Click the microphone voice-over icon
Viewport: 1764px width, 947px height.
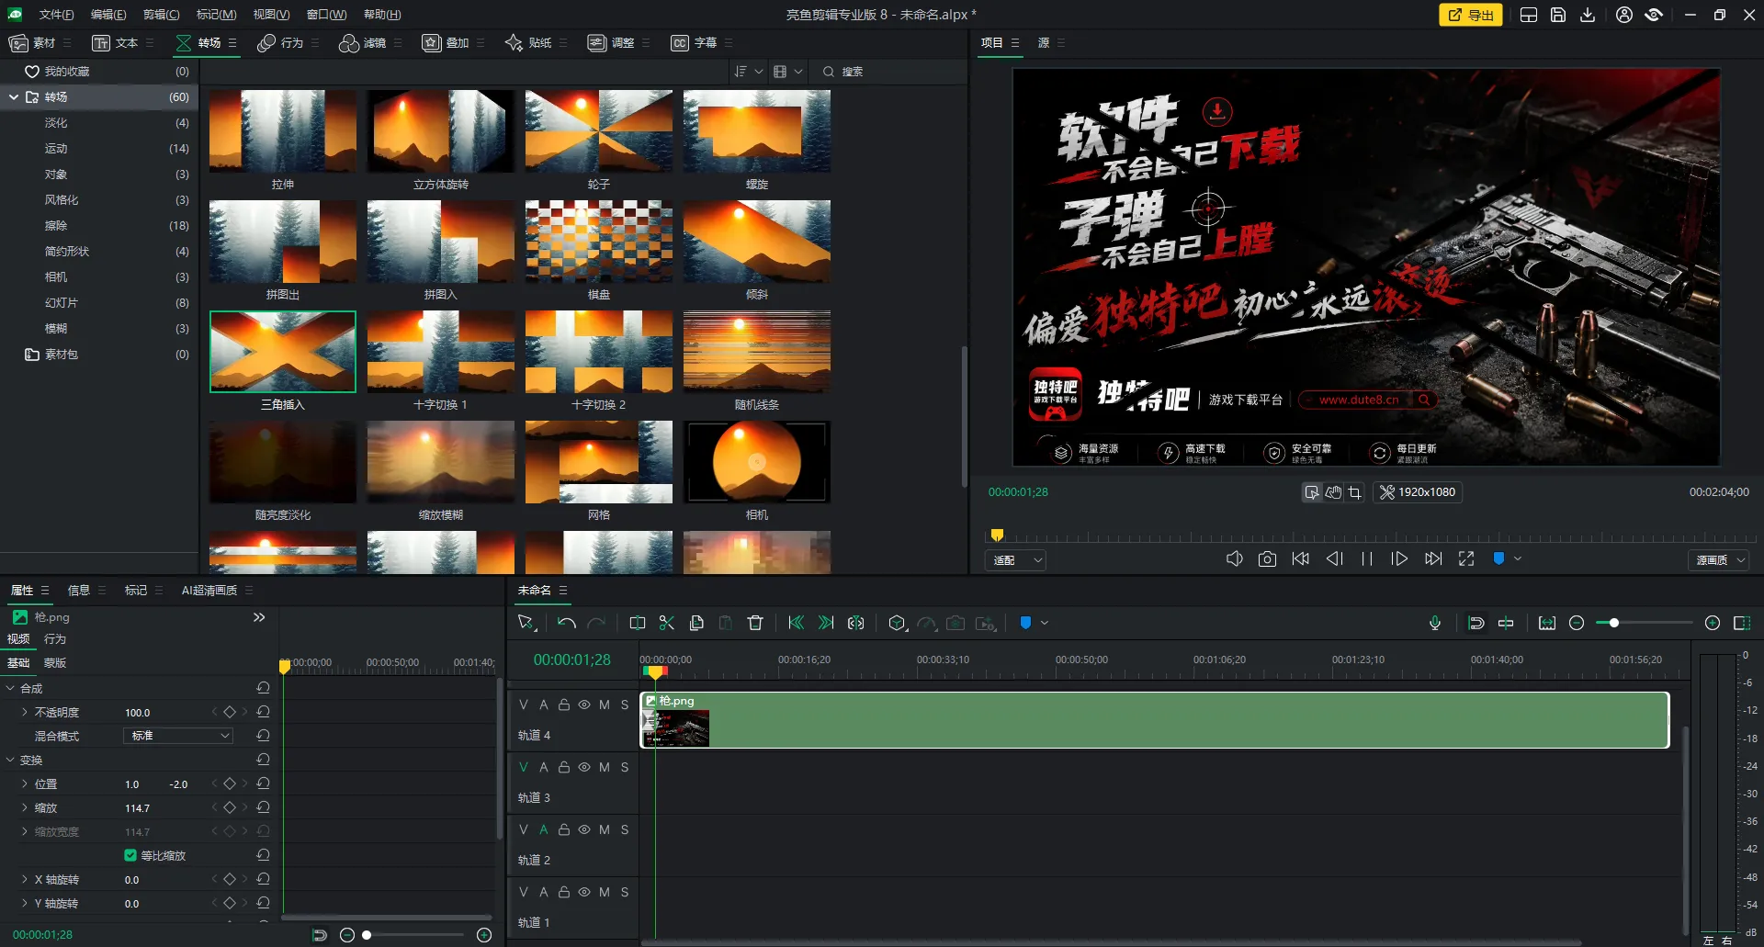(x=1435, y=623)
